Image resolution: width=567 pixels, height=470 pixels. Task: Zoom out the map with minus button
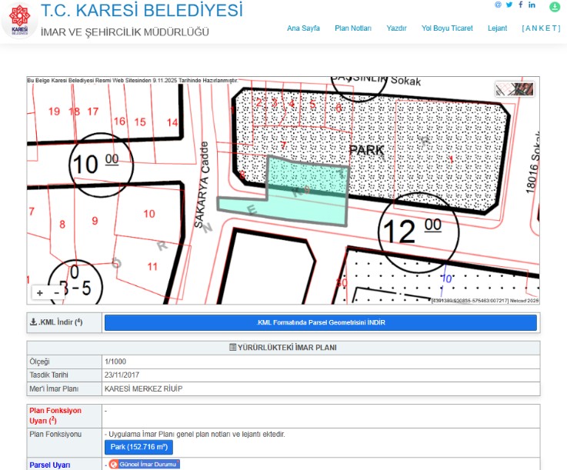tap(56, 293)
